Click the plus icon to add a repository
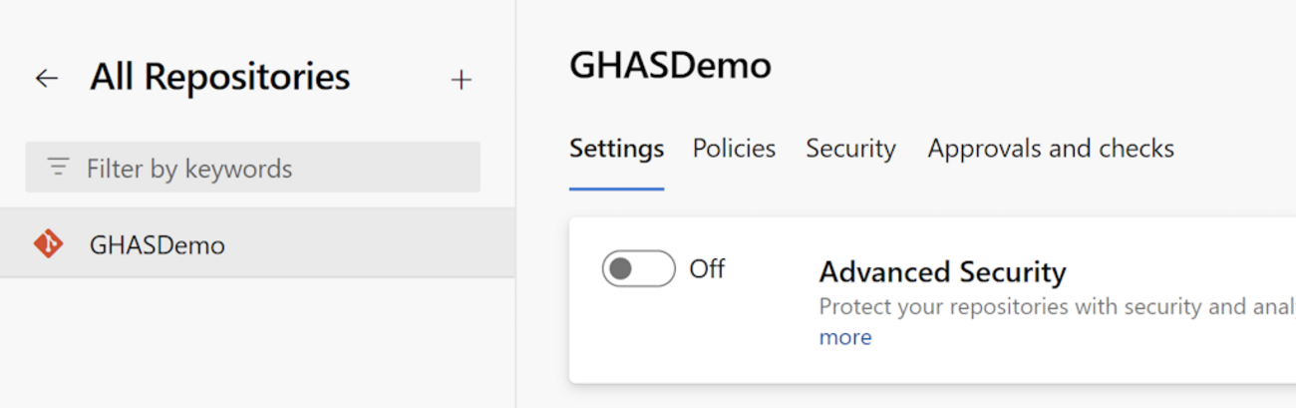The image size is (1296, 408). click(461, 80)
